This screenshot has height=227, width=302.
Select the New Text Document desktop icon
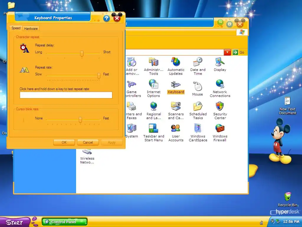pos(287,106)
